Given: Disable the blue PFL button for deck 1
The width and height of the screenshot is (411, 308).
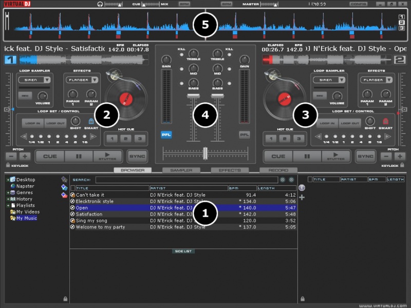Looking at the screenshot, I should tap(166, 135).
